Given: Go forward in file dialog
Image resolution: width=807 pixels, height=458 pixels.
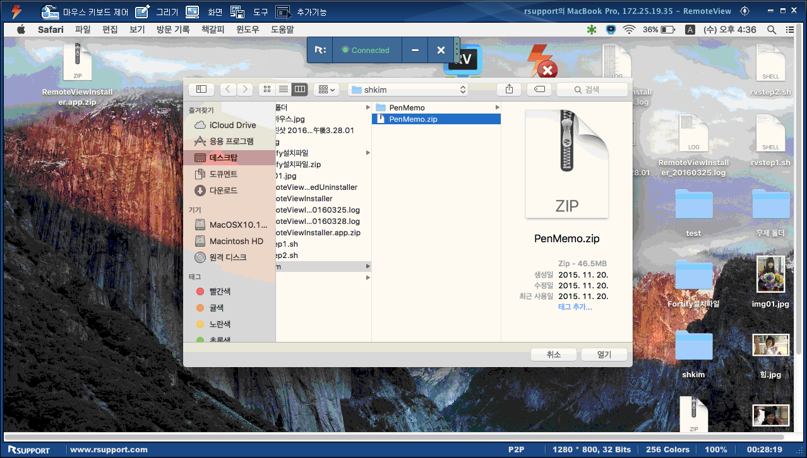Looking at the screenshot, I should [x=244, y=90].
